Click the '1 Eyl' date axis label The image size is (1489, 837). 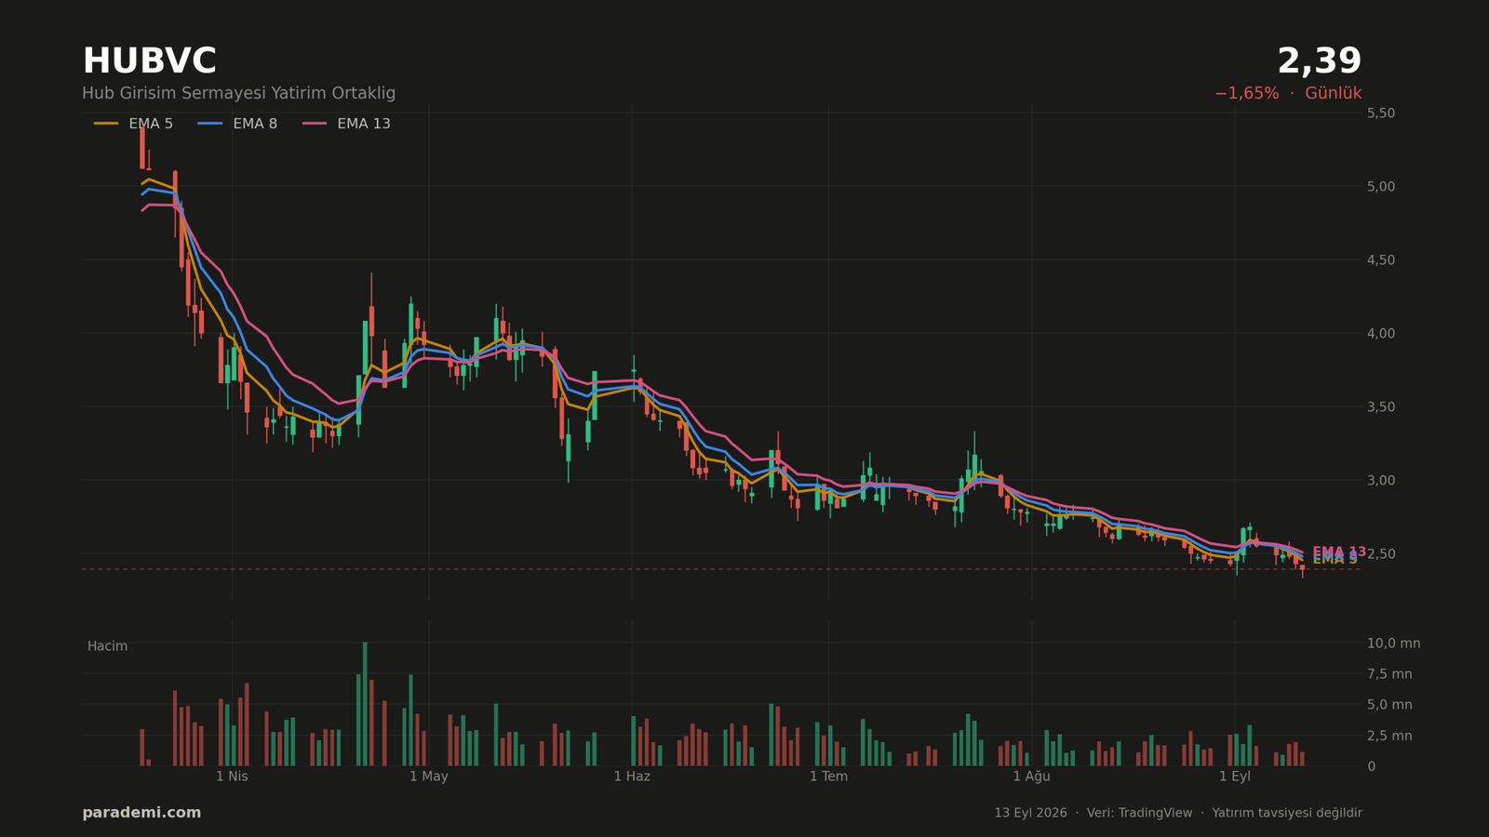point(1235,777)
